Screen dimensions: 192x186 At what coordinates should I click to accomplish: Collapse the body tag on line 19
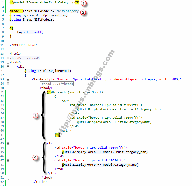8,62
